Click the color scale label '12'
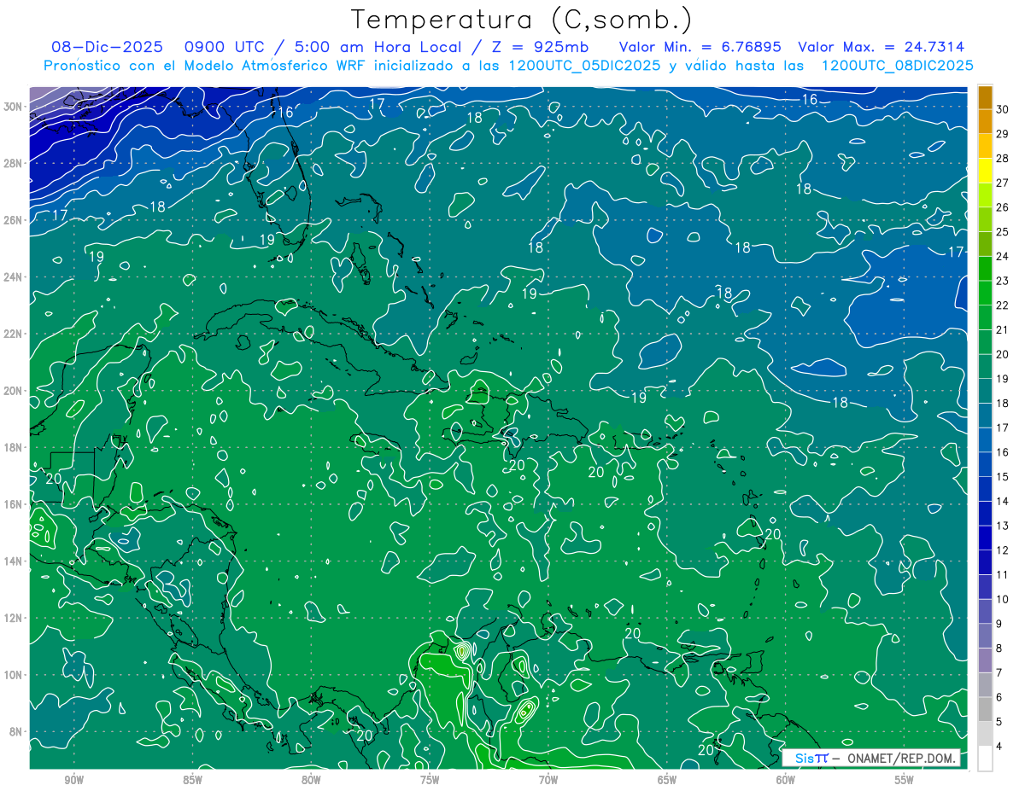Screen dimensions: 1025x791 pyautogui.click(x=1003, y=550)
